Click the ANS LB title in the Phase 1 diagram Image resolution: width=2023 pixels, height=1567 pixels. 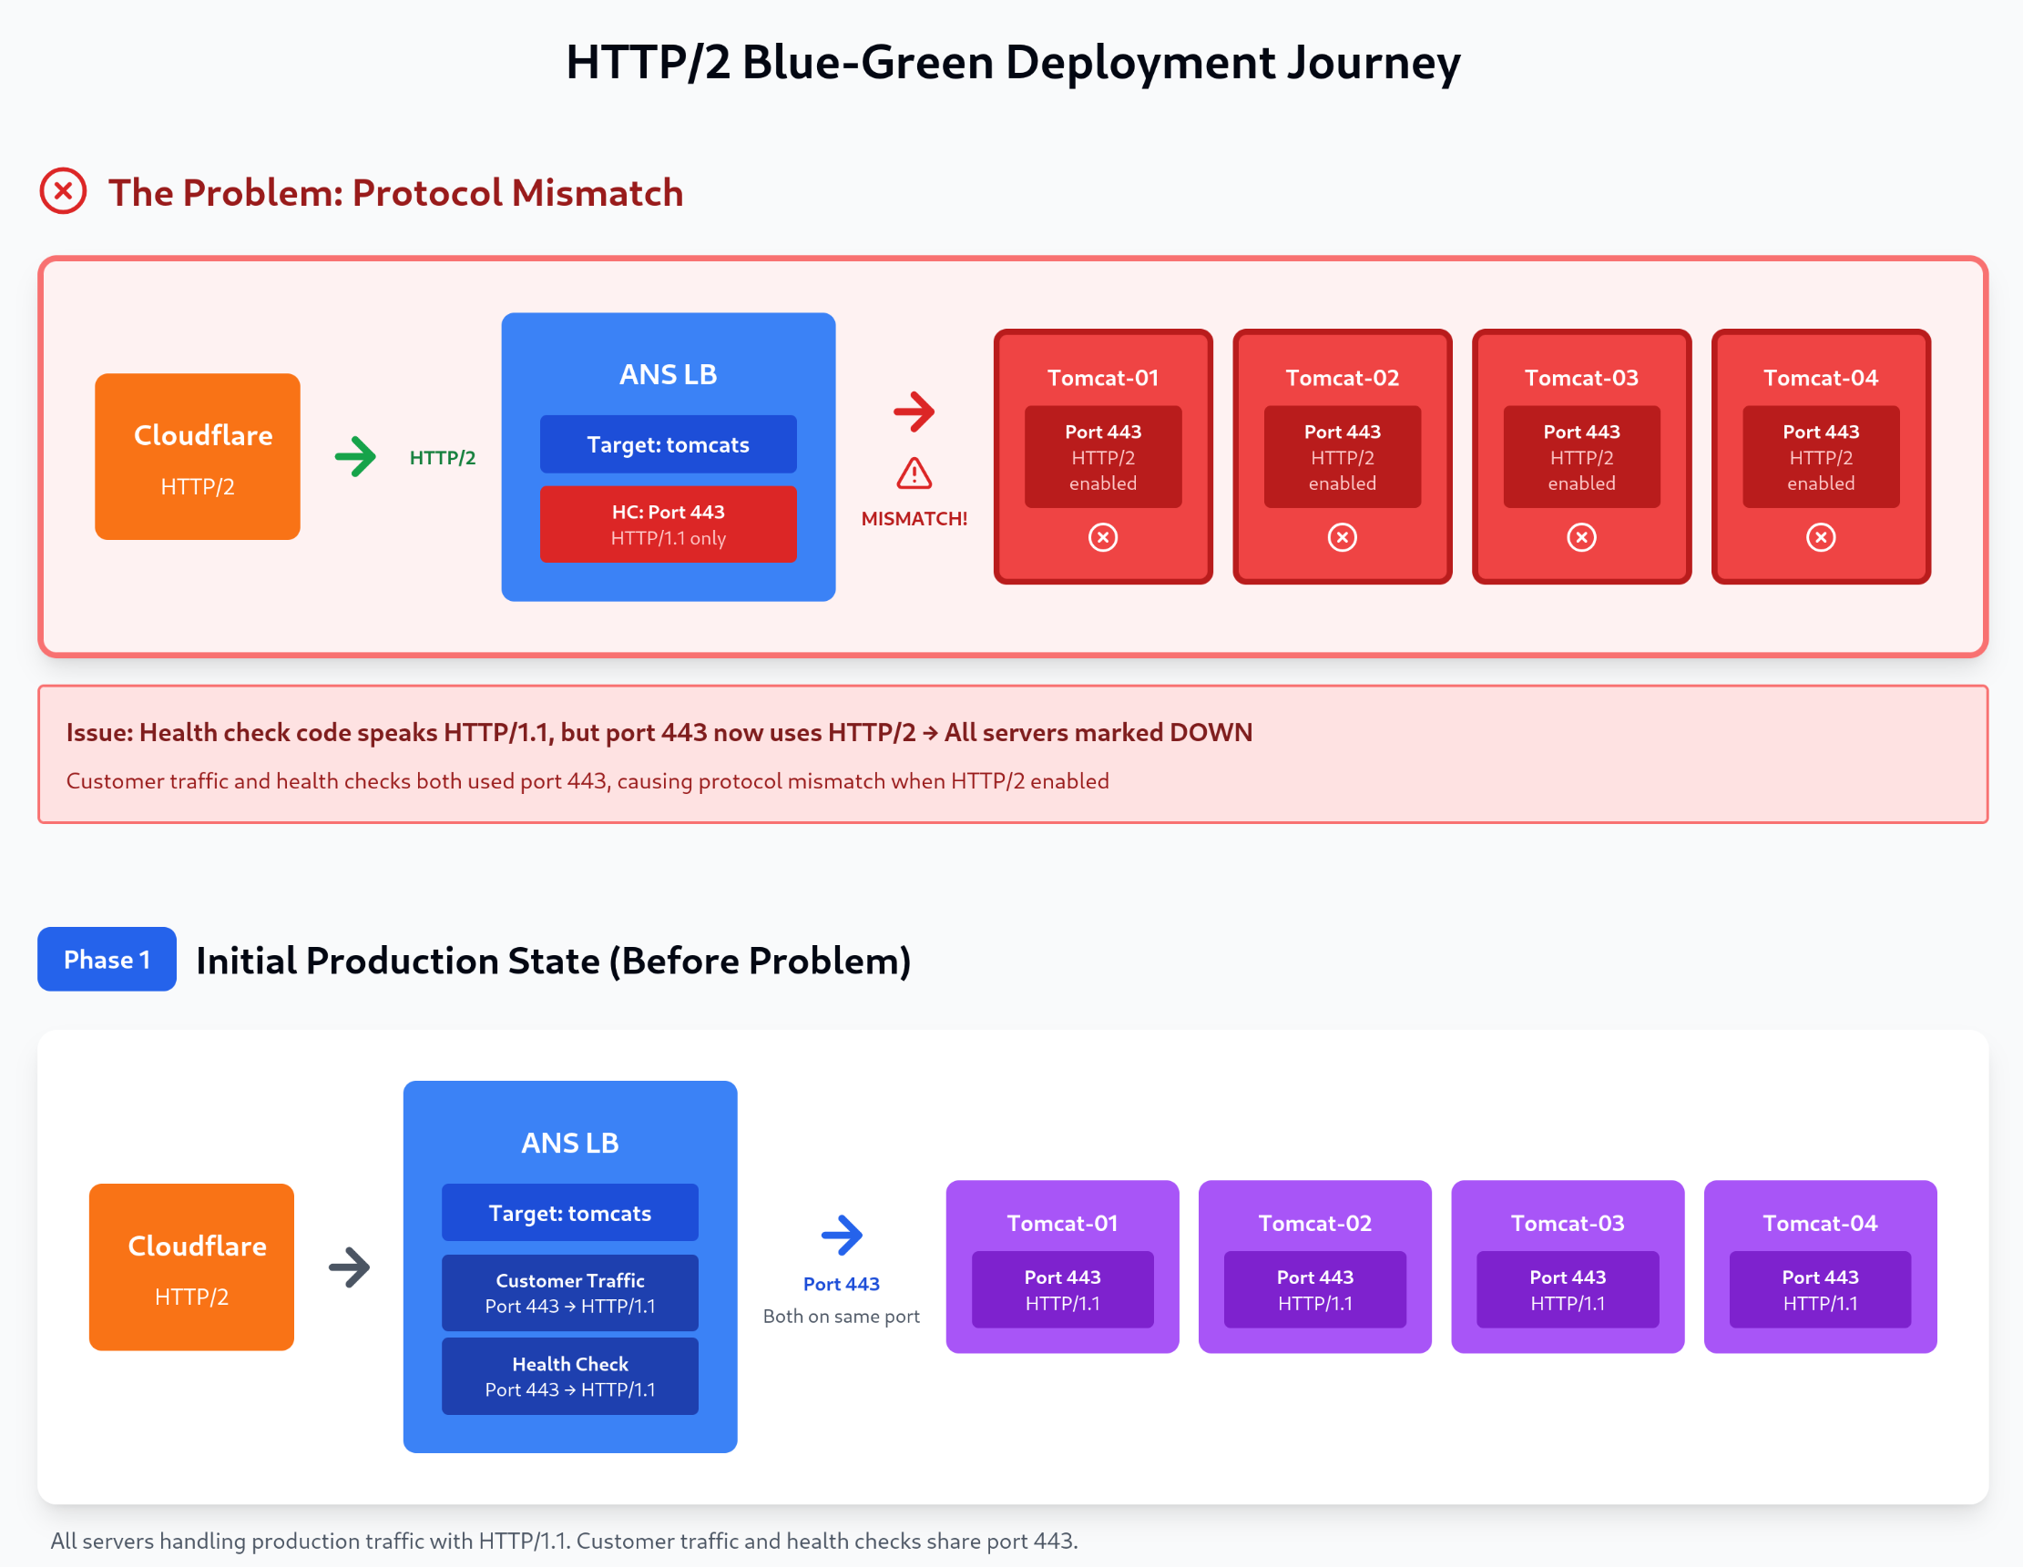coord(569,1143)
